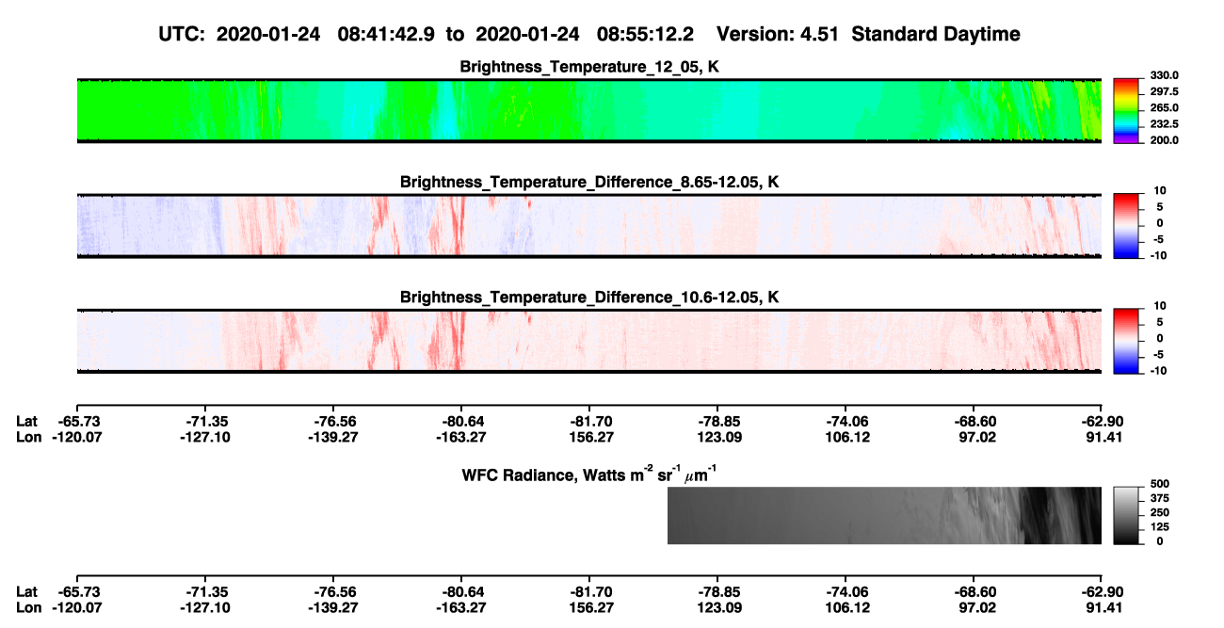
Task: Click the 'Standard Daytime' text in the title
Action: click(935, 35)
